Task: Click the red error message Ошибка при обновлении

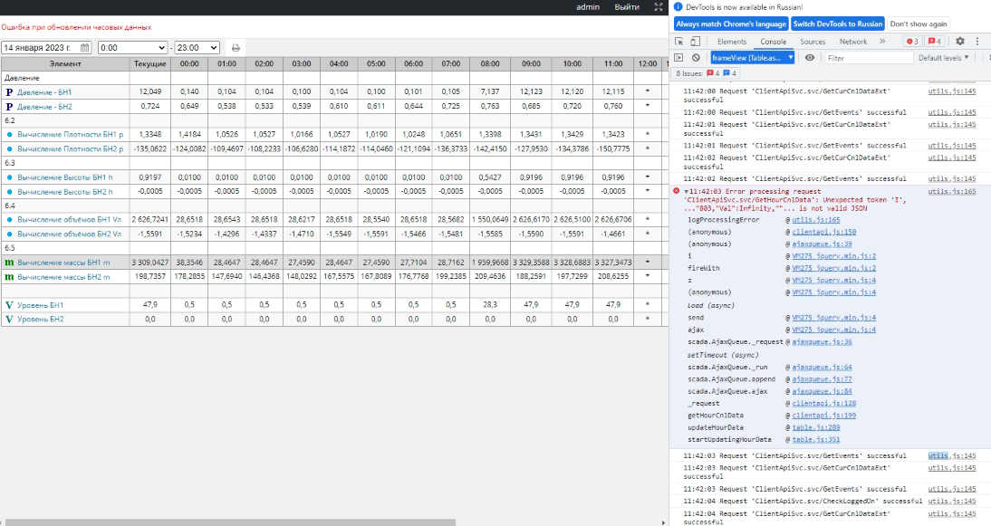Action: (x=76, y=27)
